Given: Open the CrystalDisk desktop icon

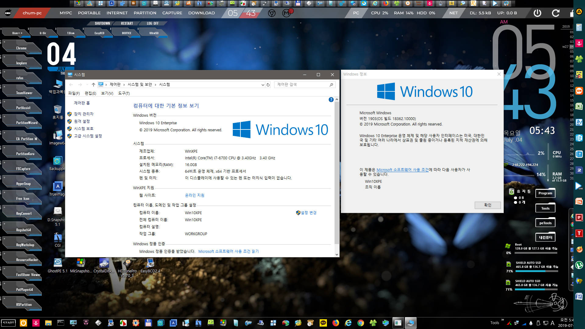Looking at the screenshot, I should [x=104, y=265].
